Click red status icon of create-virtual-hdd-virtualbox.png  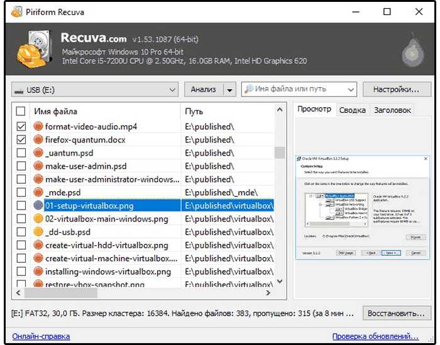click(38, 245)
